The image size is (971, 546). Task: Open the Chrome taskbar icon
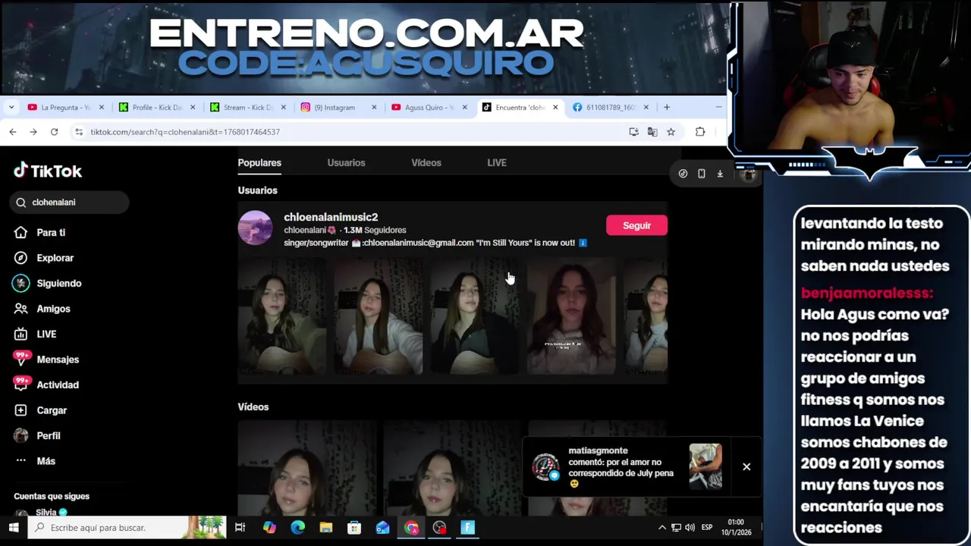click(x=411, y=528)
